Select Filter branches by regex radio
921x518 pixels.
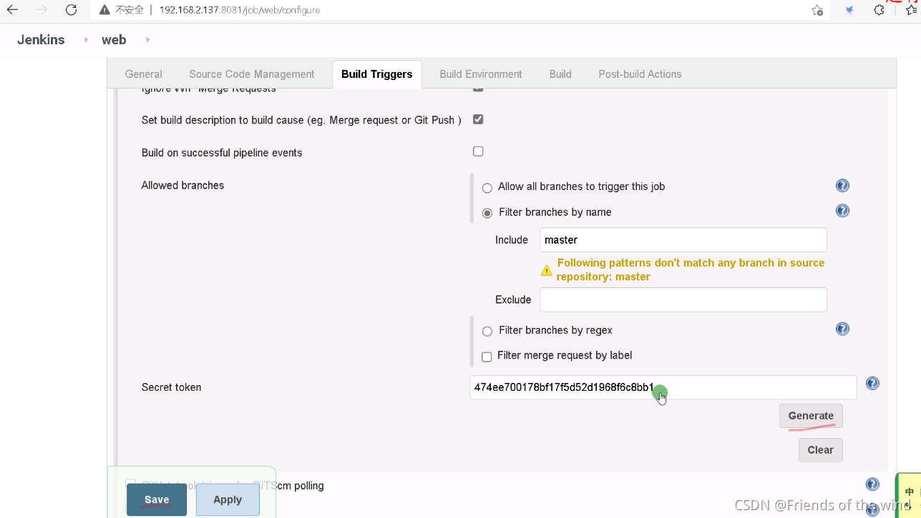tap(487, 332)
